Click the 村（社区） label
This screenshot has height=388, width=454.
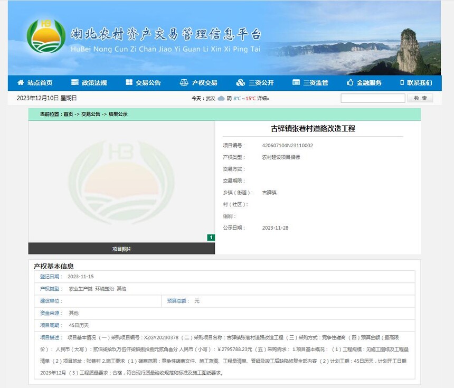click(x=235, y=204)
